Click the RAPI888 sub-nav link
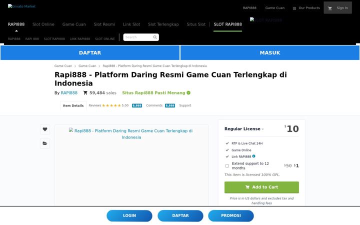Image resolution: width=360 pixels, height=225 pixels. pyautogui.click(x=14, y=39)
